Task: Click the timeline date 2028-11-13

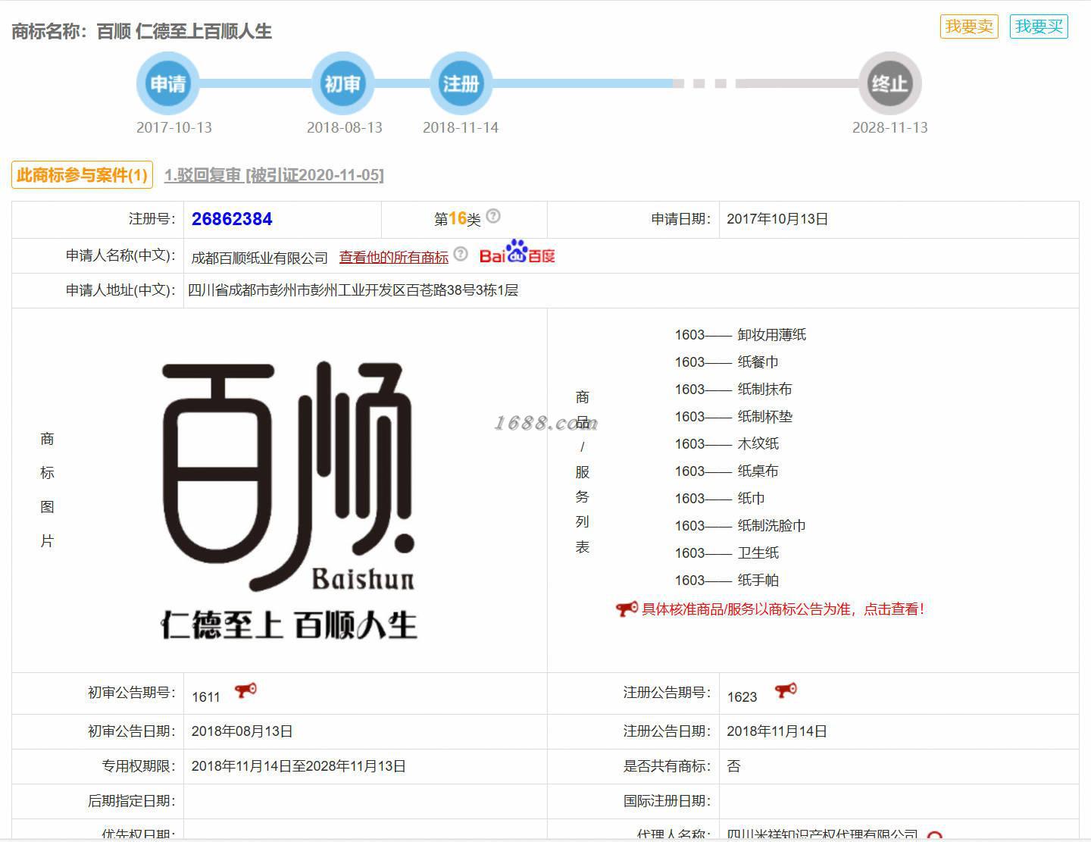Action: coord(889,127)
